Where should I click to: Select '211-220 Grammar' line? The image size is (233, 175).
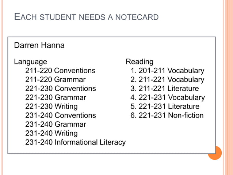[56, 79]
